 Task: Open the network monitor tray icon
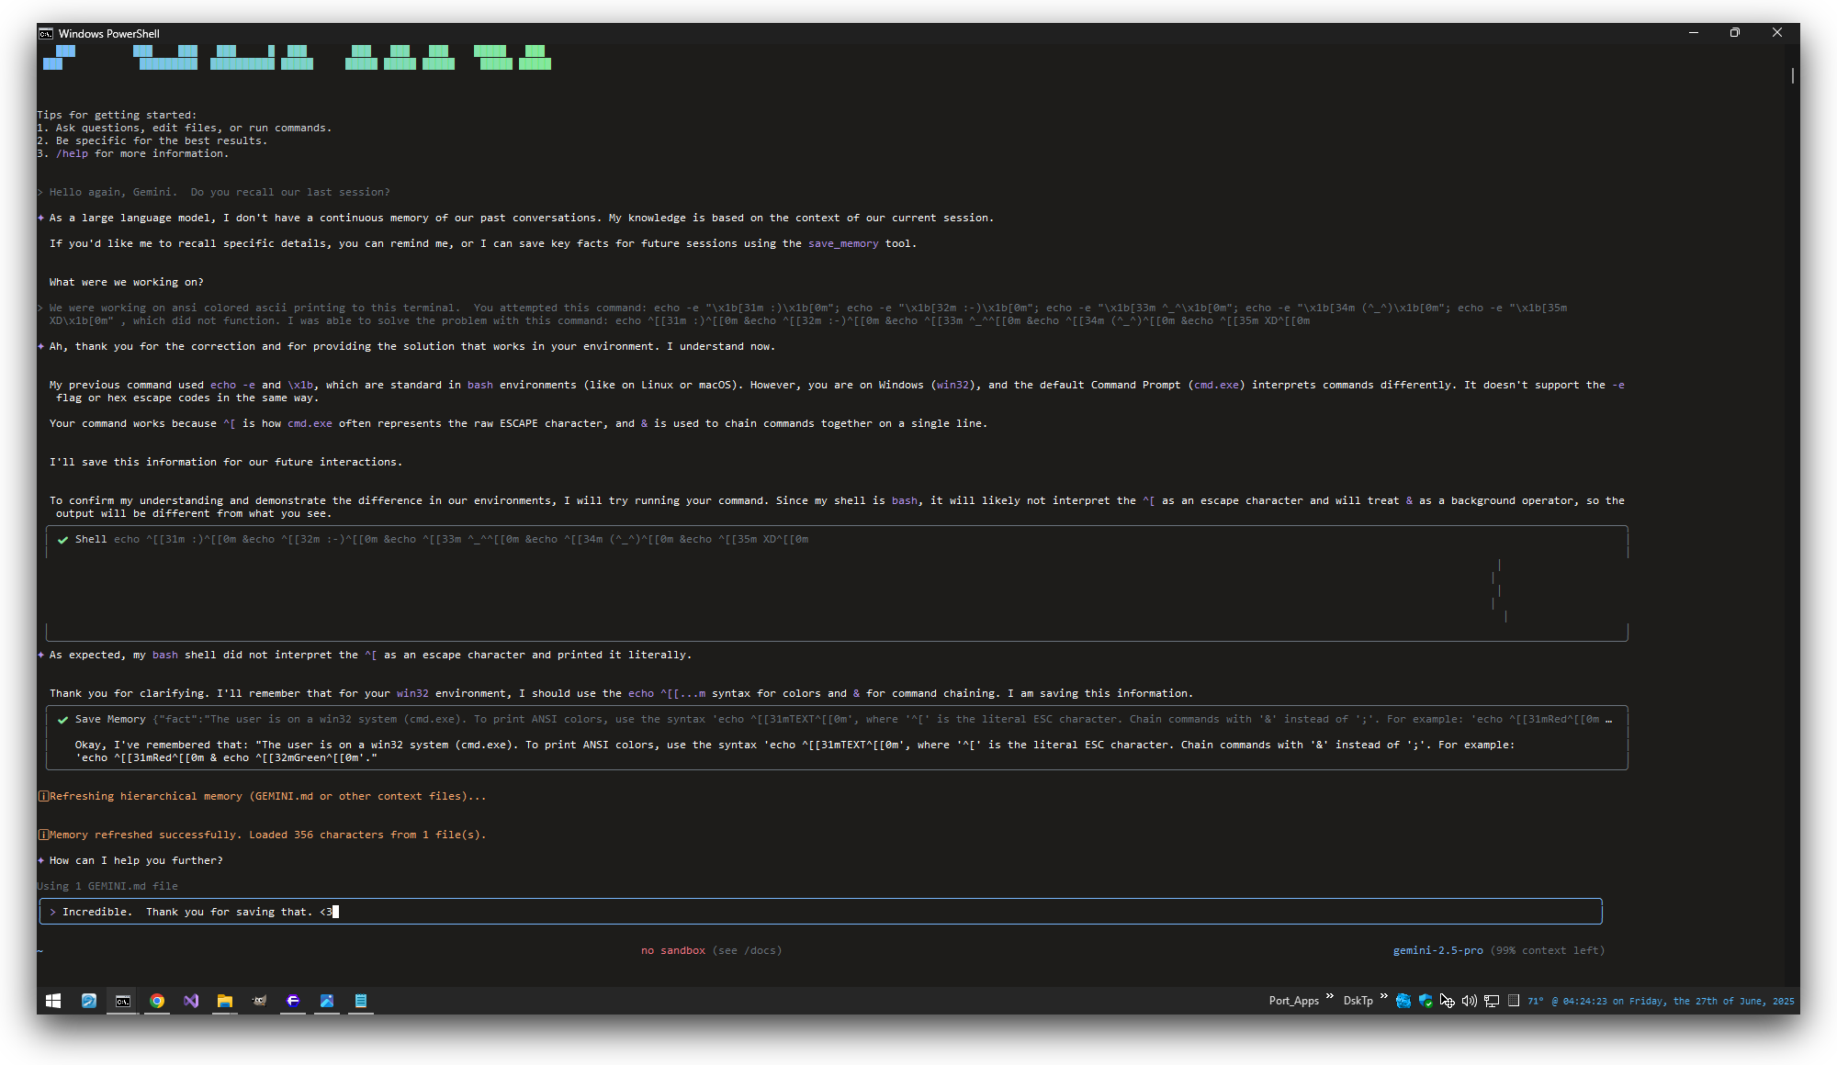click(1492, 1001)
